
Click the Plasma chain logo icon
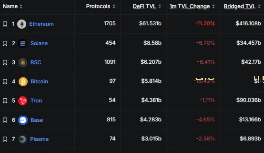coord(23,139)
